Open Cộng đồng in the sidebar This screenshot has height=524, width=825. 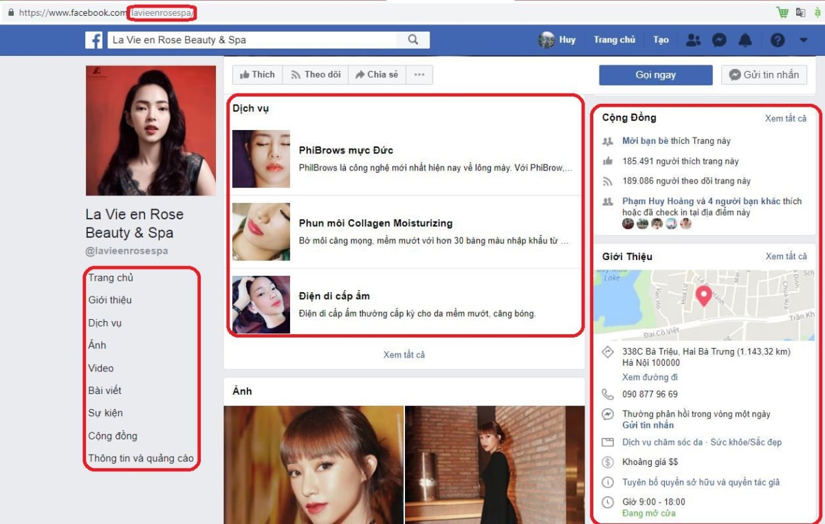(113, 436)
